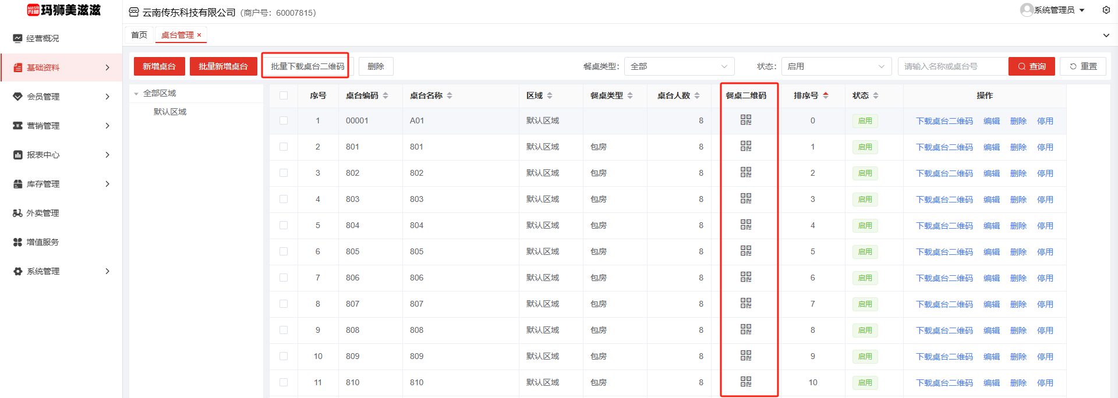Click 批量新增桌台 button
Screen dimensions: 1118x398
pos(223,66)
